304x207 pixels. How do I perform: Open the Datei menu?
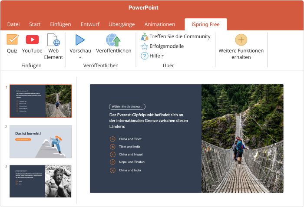tap(13, 24)
